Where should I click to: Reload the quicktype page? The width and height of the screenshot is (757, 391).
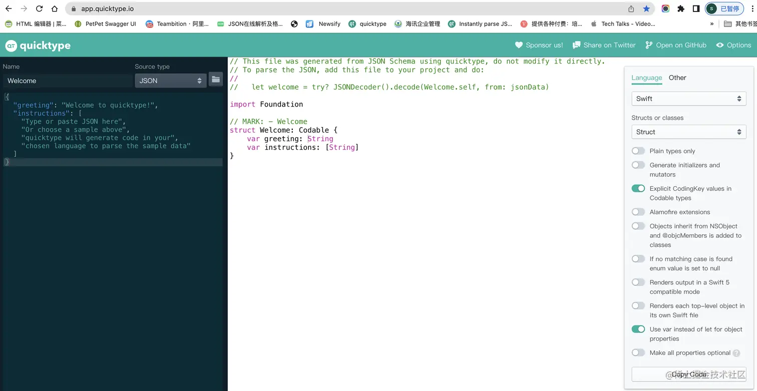pyautogui.click(x=39, y=9)
